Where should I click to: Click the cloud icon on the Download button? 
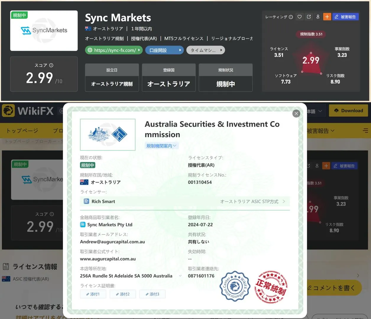tap(336, 111)
